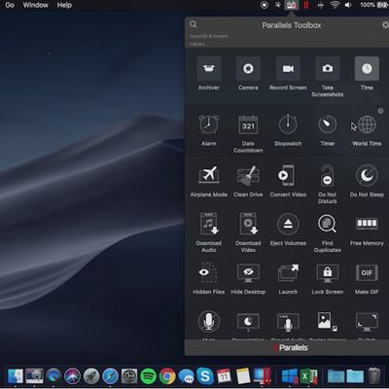Enable Airplane Mode tool
The image size is (389, 389).
[209, 174]
